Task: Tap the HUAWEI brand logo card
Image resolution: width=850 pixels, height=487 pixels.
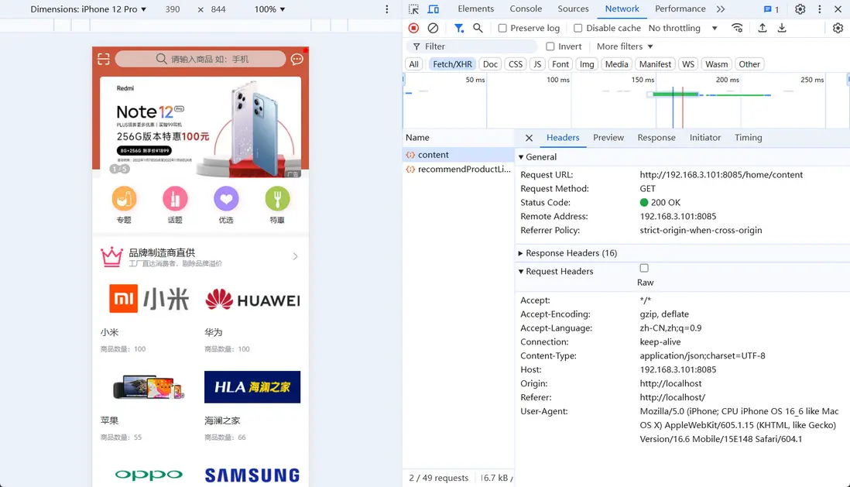Action: [252, 300]
